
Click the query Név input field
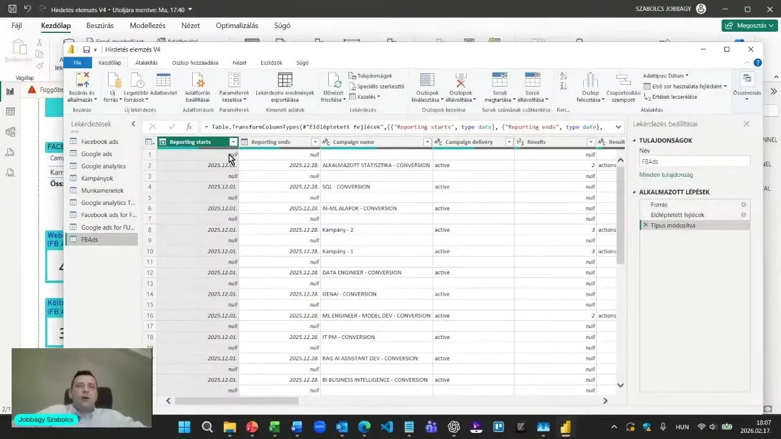click(694, 162)
